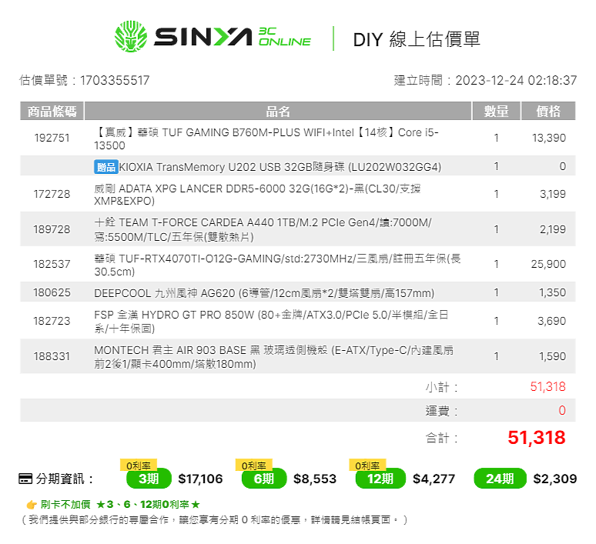The image size is (596, 544).
Task: Click the 3-period amount $17,106
Action: tap(200, 479)
